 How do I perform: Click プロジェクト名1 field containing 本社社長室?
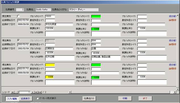coord(59,24)
